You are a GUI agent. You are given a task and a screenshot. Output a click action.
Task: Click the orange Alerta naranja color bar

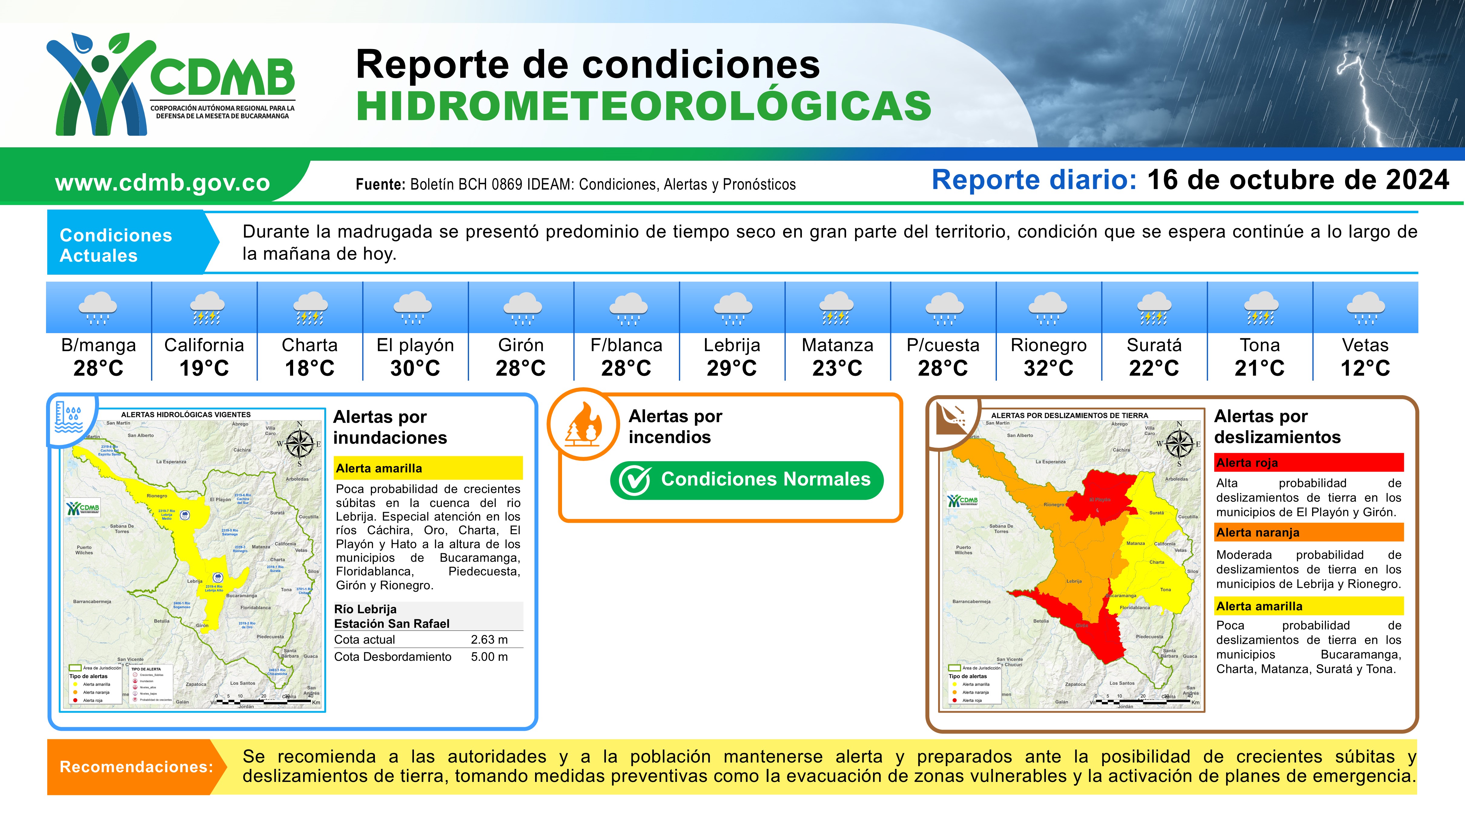(1309, 533)
